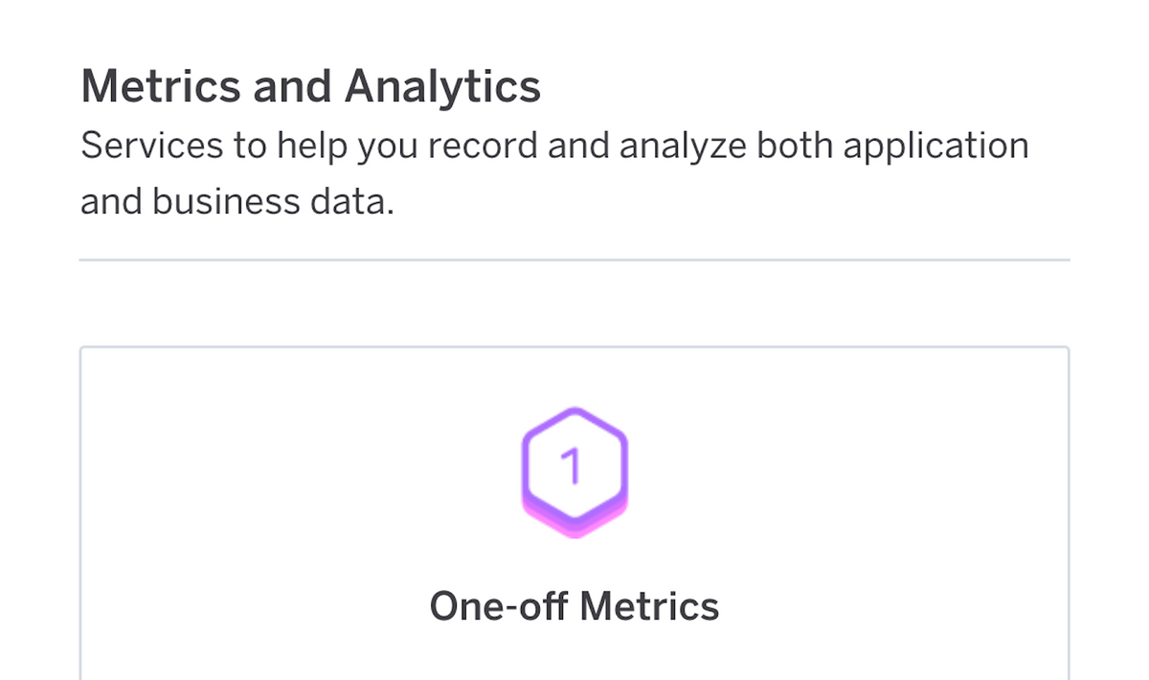This screenshot has width=1149, height=680.
Task: Click the word "Metrics" in the section heading
Action: coord(159,86)
